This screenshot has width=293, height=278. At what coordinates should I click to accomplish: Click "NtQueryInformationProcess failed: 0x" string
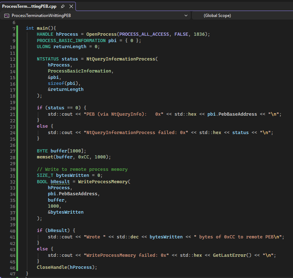136,133
